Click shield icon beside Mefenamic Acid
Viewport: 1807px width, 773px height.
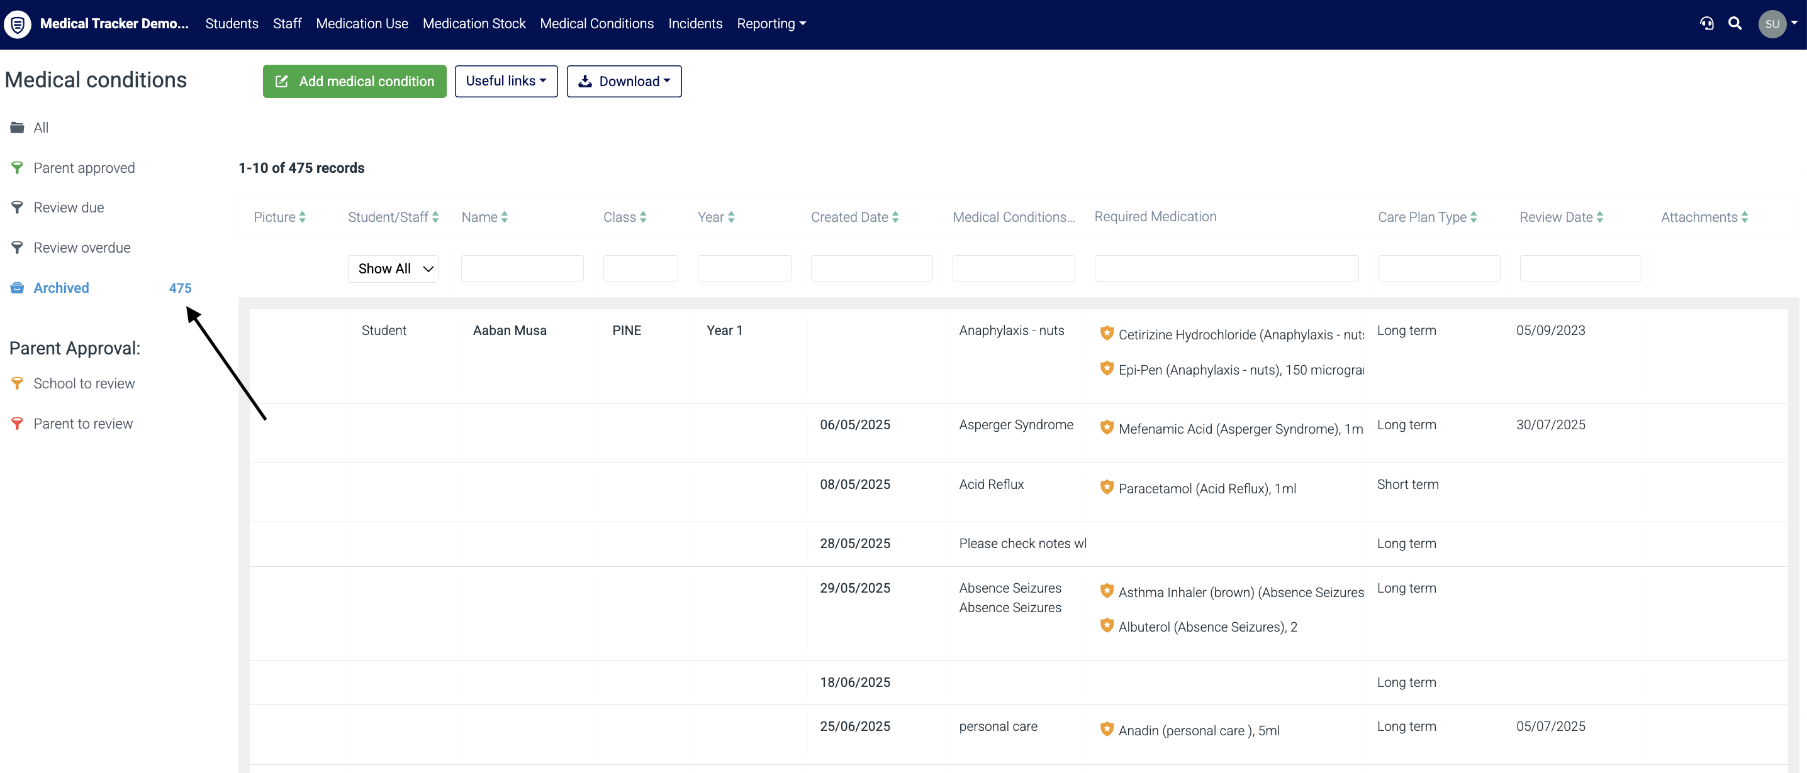[x=1107, y=427]
